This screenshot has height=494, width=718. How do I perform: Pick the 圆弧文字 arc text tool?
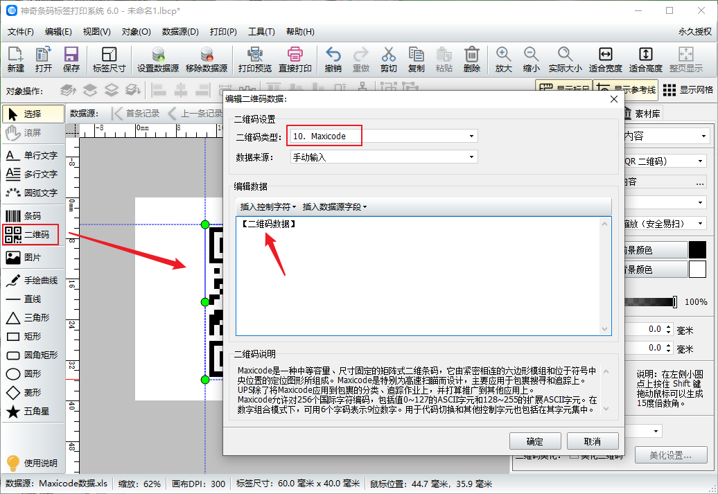pyautogui.click(x=32, y=193)
